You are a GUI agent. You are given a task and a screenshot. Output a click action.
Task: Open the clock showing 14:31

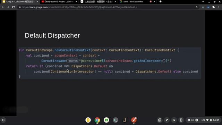pyautogui.click(x=216, y=120)
